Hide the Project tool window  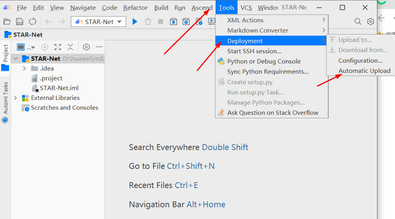point(99,47)
